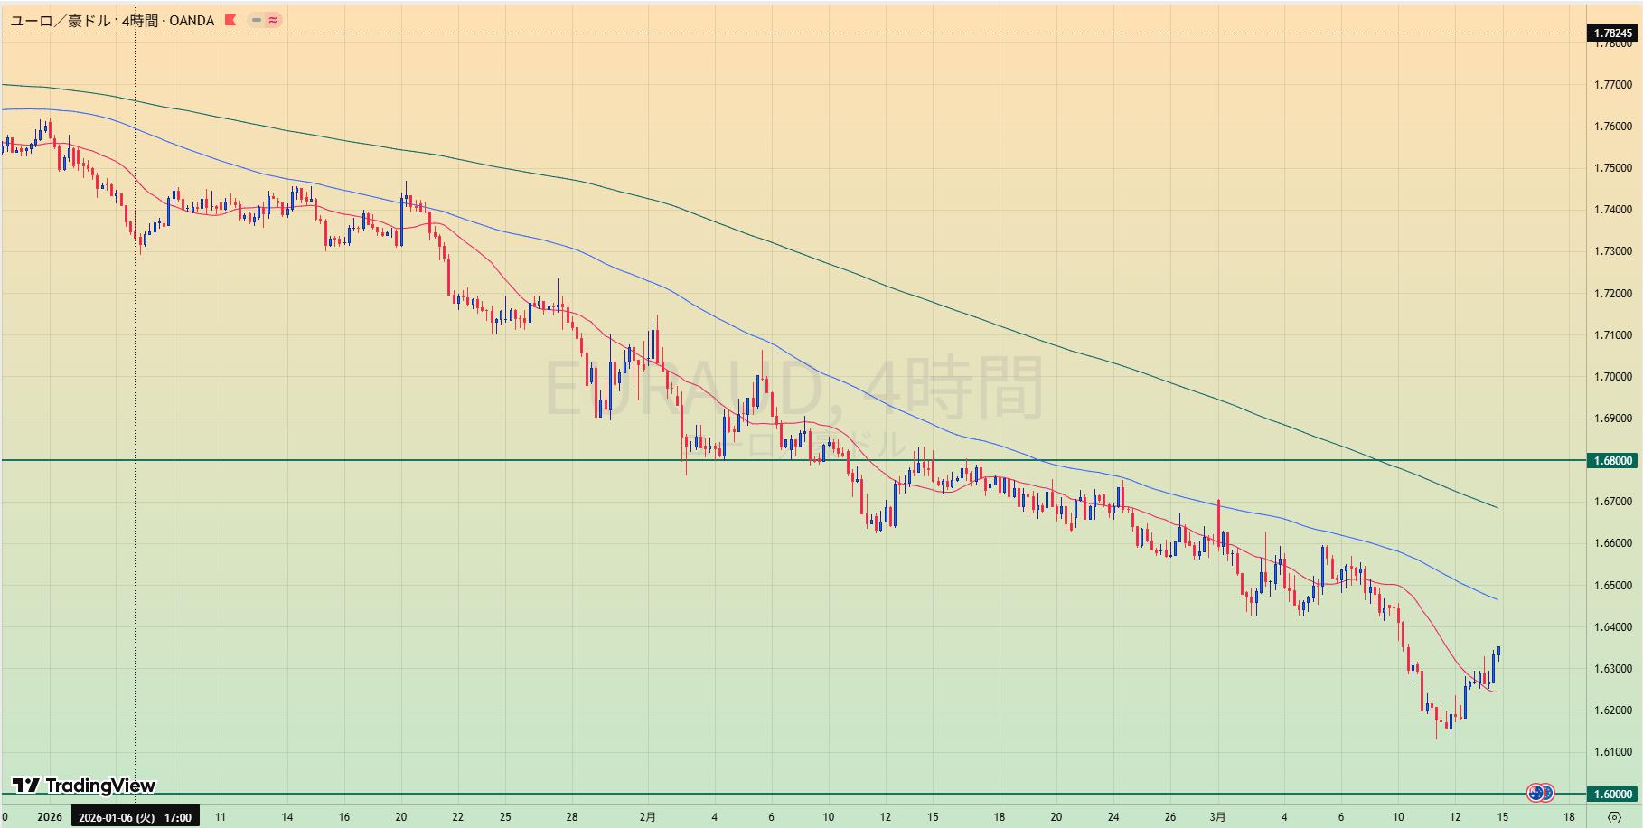Toggle the pink approximate-equal indicator icon
Viewport: 1643px width, 828px height.
(x=273, y=20)
